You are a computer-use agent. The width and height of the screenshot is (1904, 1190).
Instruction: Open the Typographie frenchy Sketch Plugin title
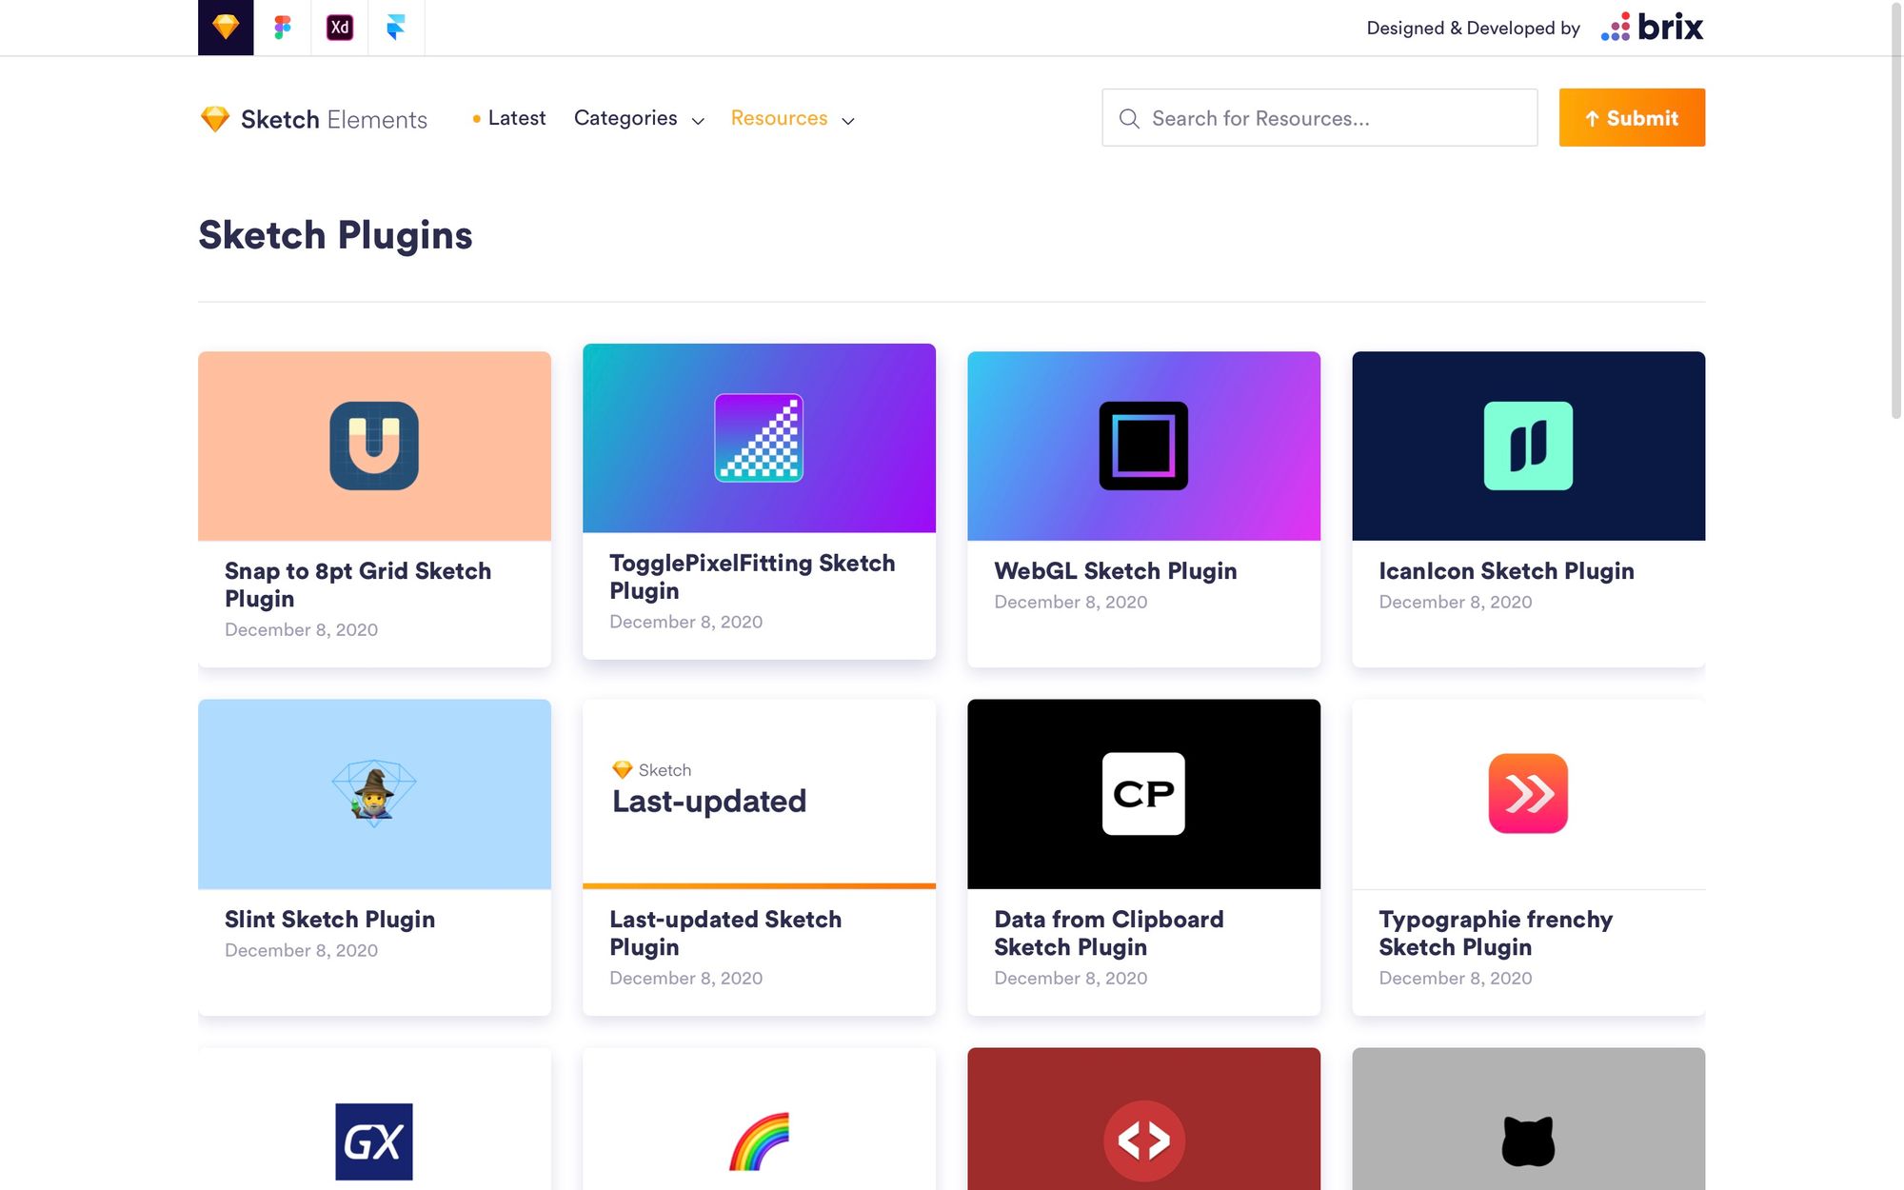click(1496, 933)
